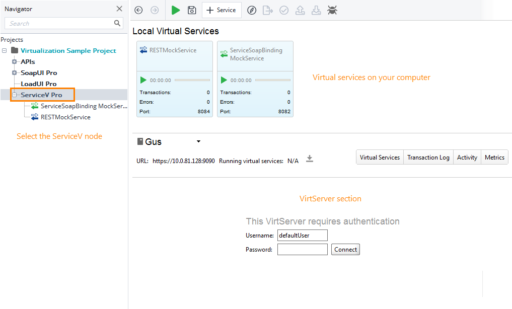Select the LoadUI Pro node
Screen dimensions: 512x309
39,84
